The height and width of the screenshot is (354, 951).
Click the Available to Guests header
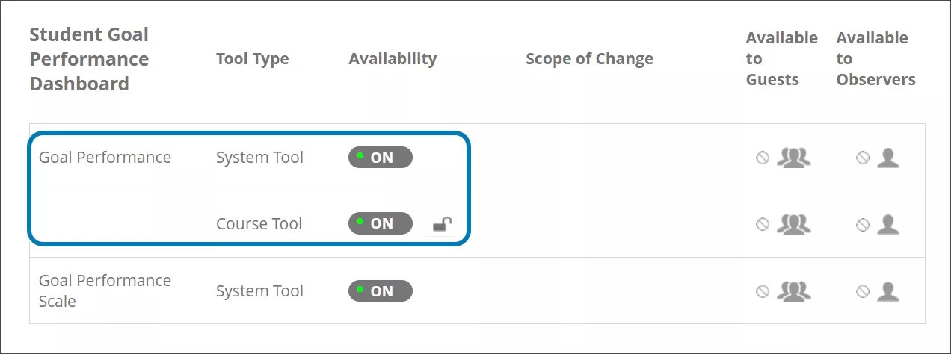coord(781,59)
